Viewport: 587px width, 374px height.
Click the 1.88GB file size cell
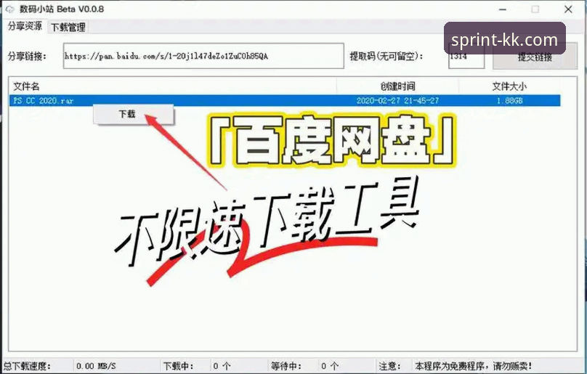pyautogui.click(x=509, y=100)
